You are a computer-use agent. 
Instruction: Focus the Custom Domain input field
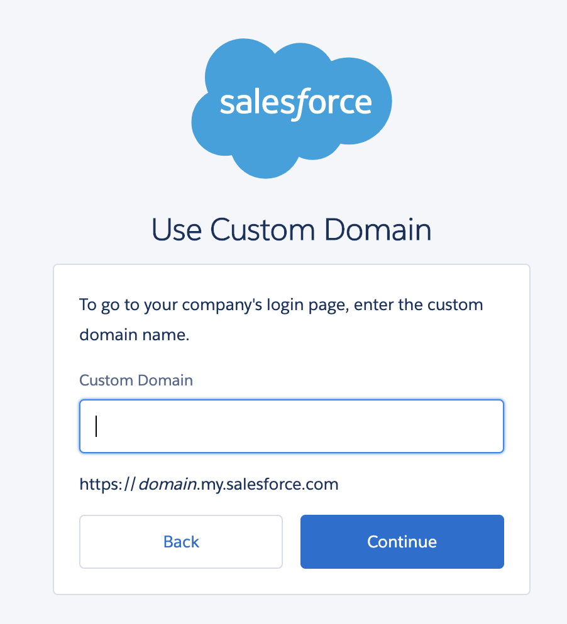(292, 426)
